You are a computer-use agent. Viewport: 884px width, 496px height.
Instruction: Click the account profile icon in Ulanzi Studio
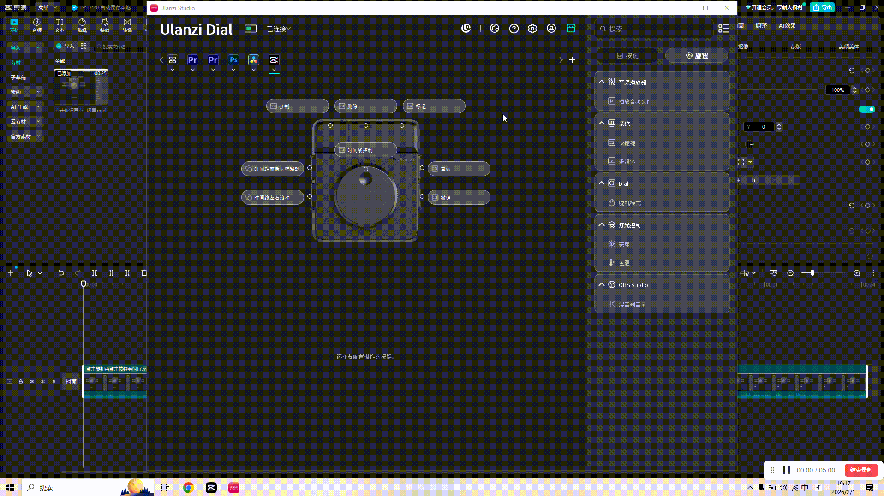551,28
